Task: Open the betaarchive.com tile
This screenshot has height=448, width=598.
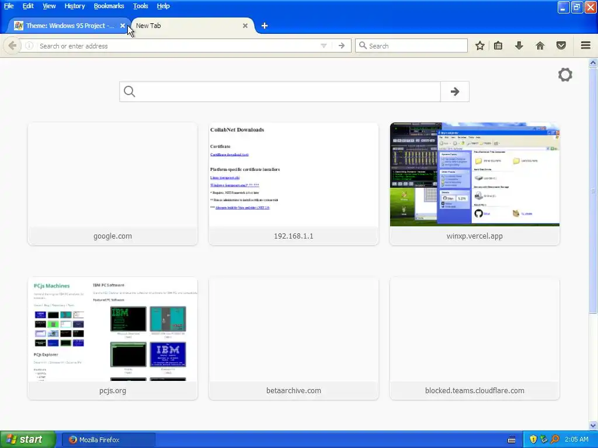Action: click(294, 338)
